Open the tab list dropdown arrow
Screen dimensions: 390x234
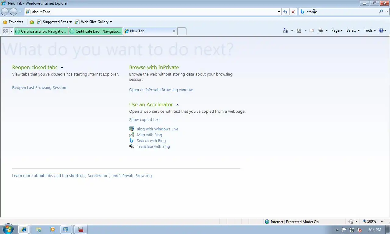(11, 31)
